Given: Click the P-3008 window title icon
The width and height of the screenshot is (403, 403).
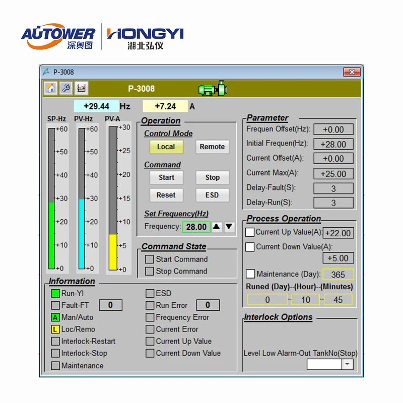Looking at the screenshot, I should click(46, 72).
